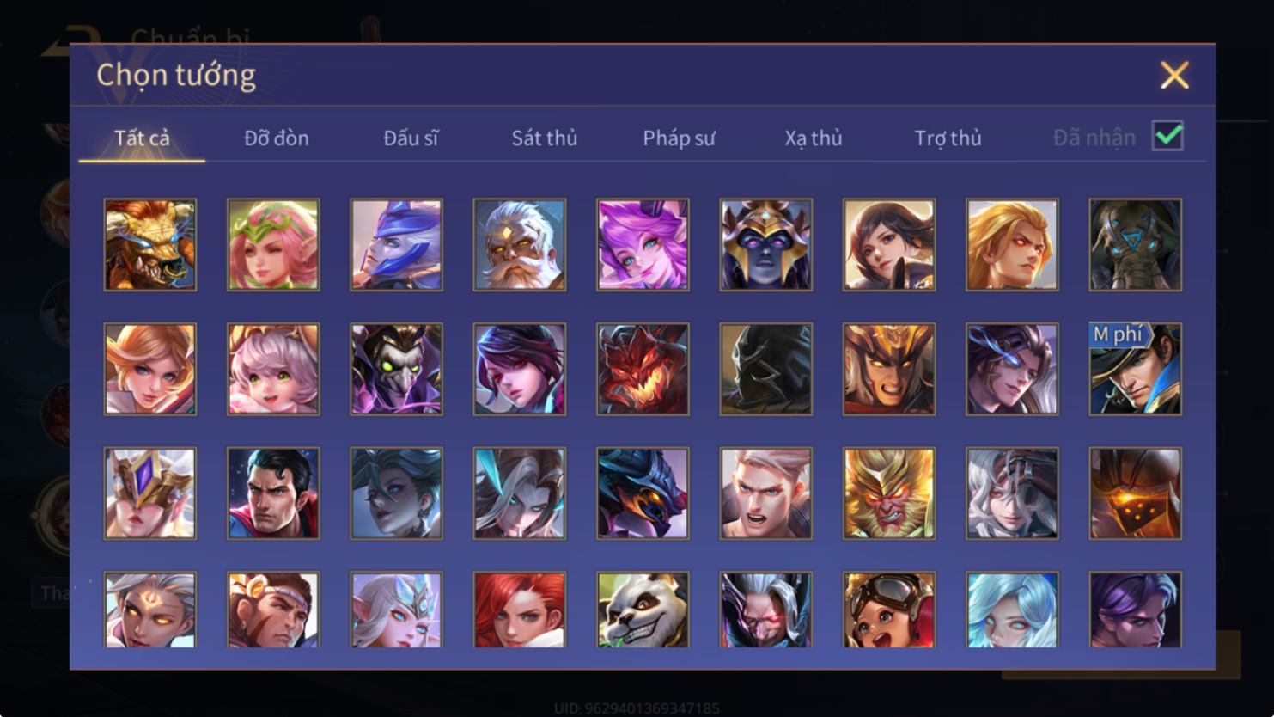Switch to the Đỡ đòn tab

pyautogui.click(x=277, y=138)
